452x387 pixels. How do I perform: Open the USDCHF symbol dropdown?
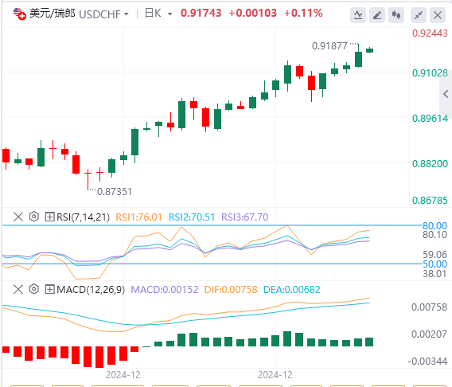coord(126,14)
